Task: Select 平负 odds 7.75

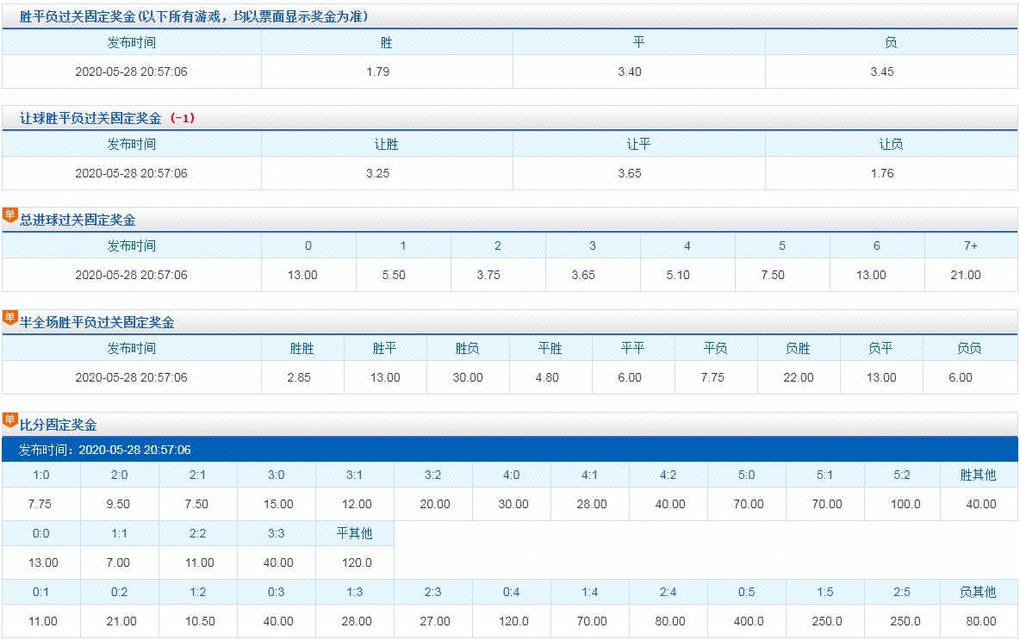Action: tap(712, 377)
